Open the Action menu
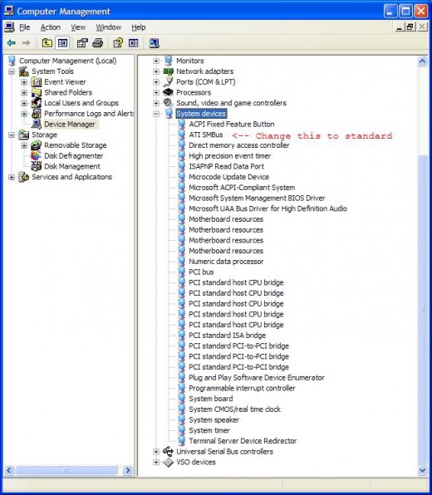 coord(50,27)
